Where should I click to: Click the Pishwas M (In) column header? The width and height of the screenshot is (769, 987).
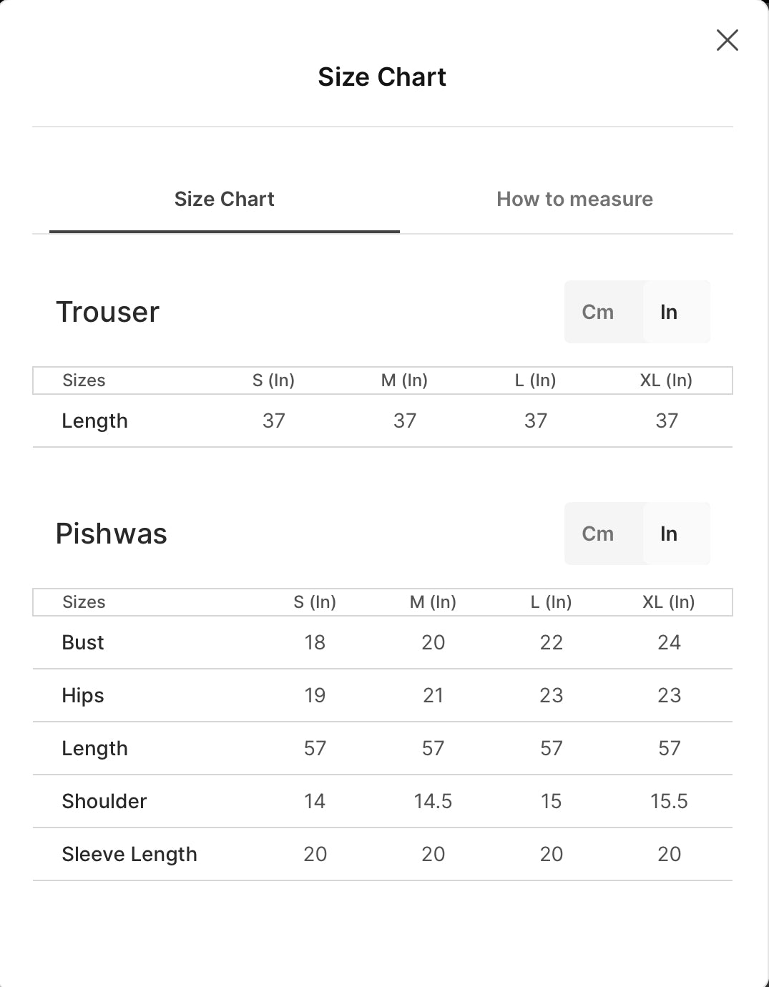click(433, 602)
